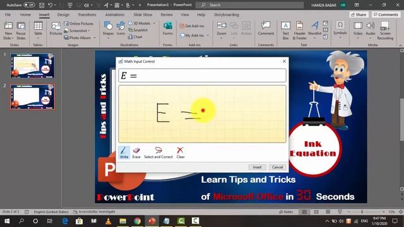Image resolution: width=404 pixels, height=227 pixels.
Task: Open Forms
Action: point(167,29)
